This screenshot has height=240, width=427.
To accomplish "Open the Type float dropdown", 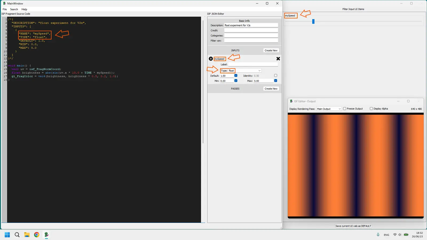I will (245, 71).
